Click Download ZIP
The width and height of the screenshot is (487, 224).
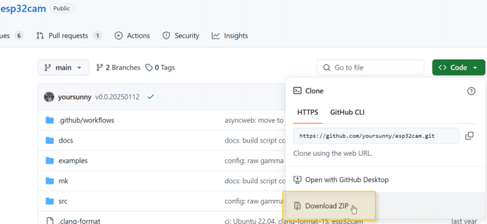click(327, 206)
